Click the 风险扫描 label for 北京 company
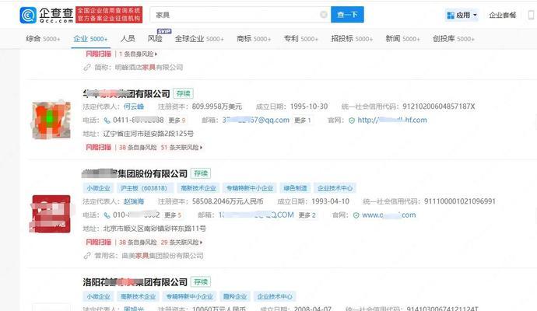The image size is (537, 311). [x=98, y=243]
